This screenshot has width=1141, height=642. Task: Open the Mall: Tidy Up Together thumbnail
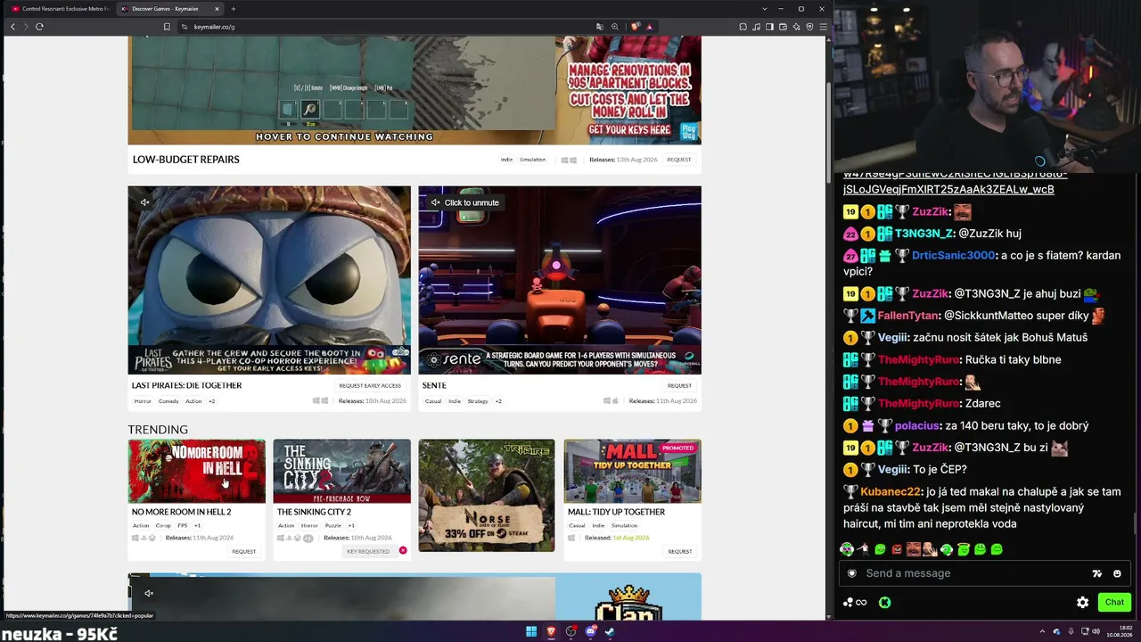click(633, 471)
